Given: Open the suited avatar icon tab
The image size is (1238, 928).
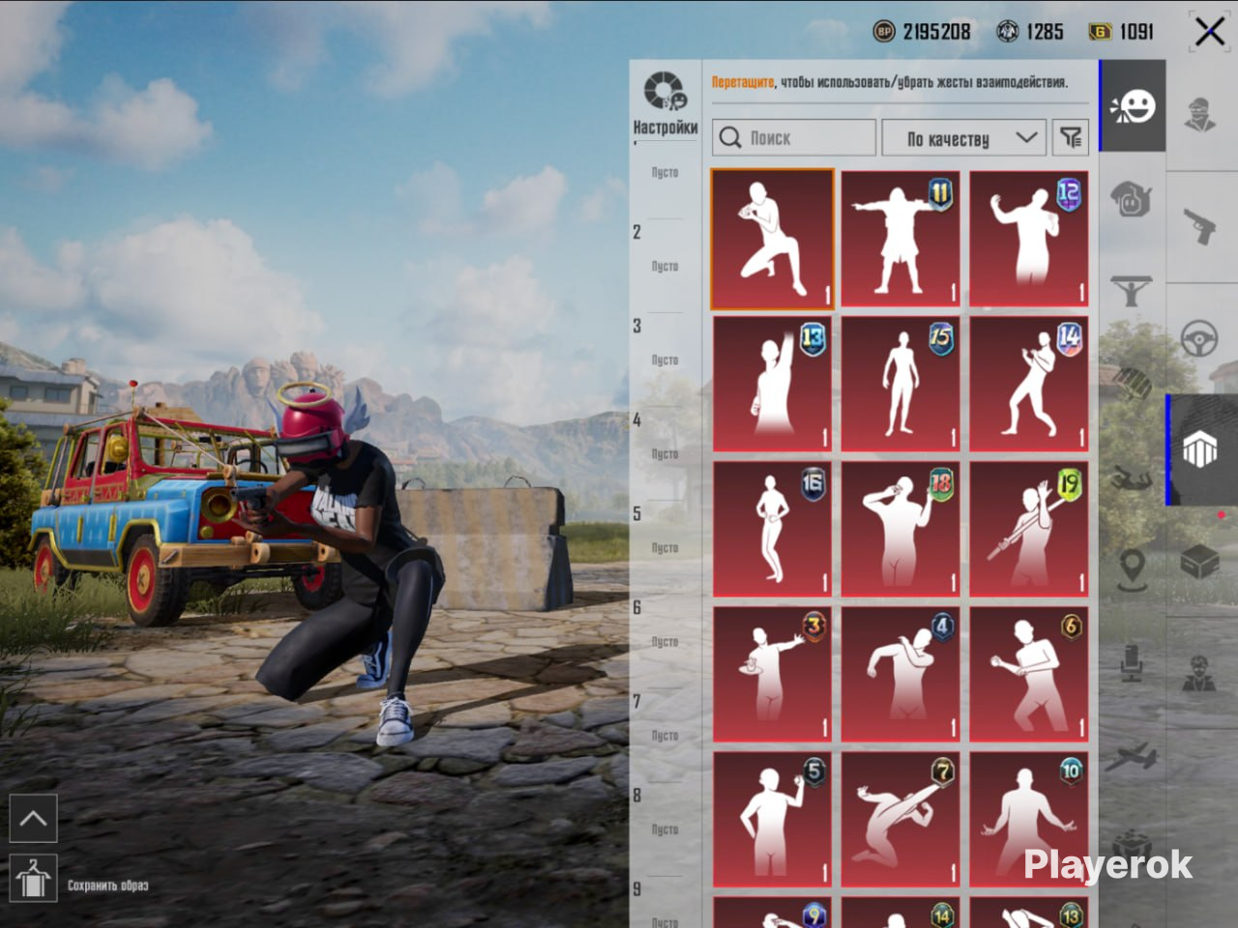Looking at the screenshot, I should pyautogui.click(x=1200, y=674).
